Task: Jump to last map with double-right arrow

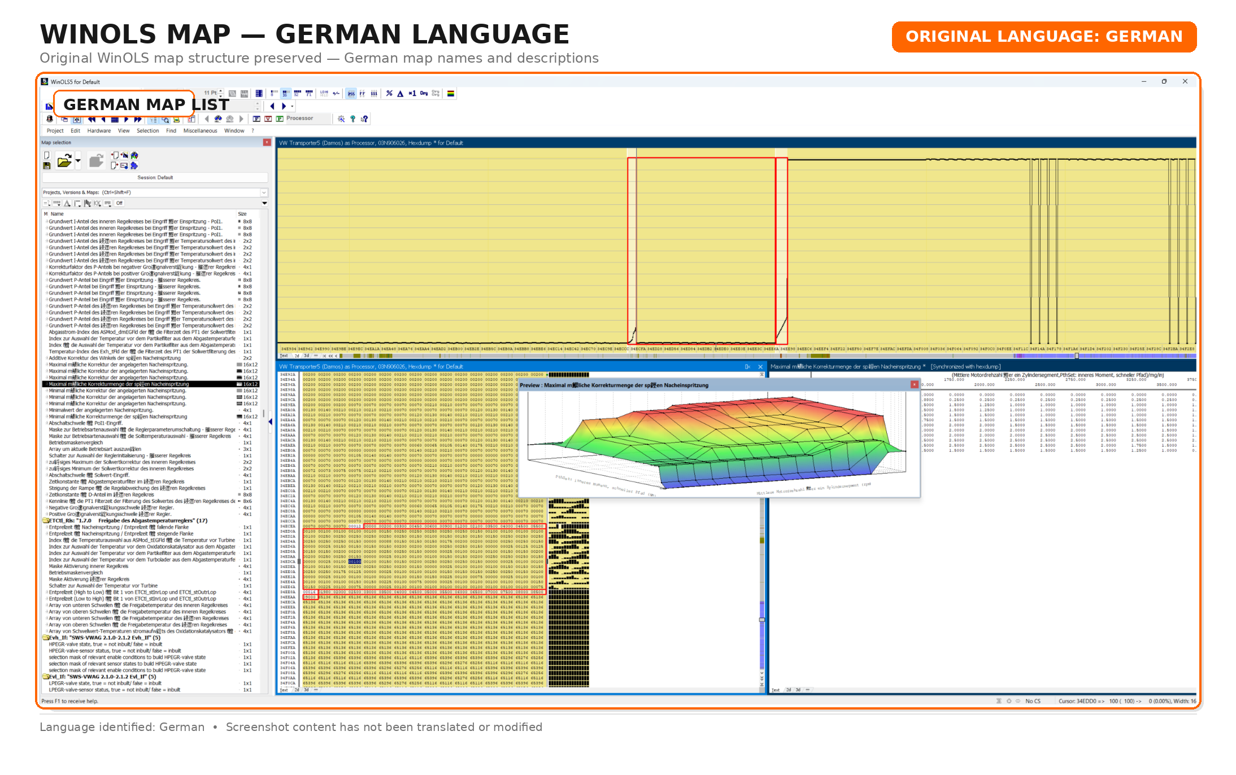Action: click(137, 119)
